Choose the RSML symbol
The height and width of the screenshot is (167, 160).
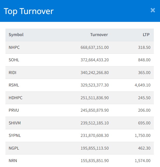click(x=14, y=85)
